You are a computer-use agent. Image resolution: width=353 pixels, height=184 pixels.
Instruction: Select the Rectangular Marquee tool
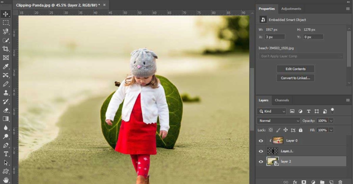click(6, 23)
